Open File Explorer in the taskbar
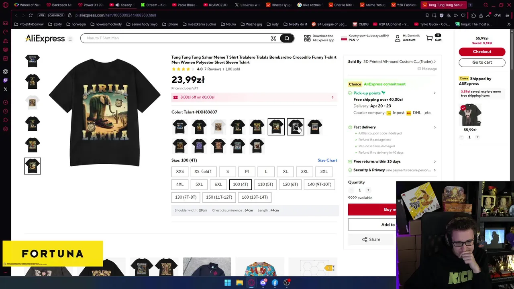514x289 pixels. [239, 283]
